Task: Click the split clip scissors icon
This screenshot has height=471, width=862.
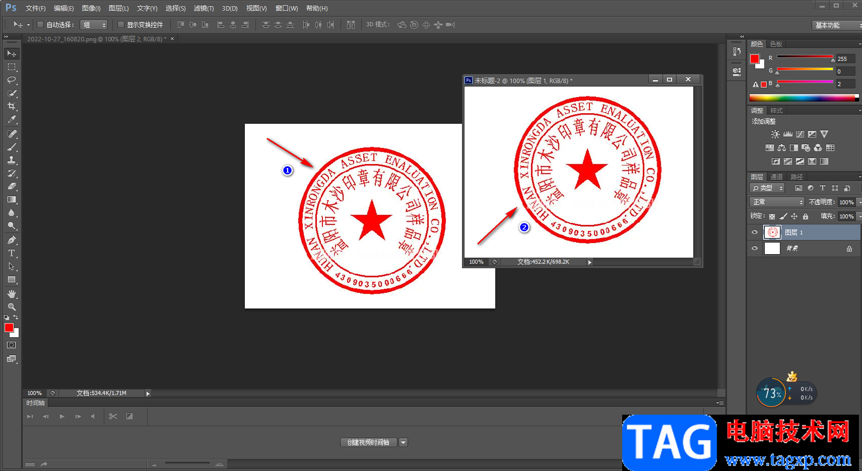Action: 113,416
